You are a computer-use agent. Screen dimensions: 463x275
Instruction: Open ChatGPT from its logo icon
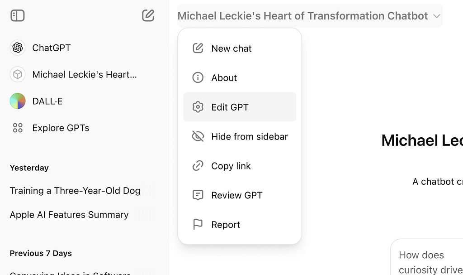point(18,48)
